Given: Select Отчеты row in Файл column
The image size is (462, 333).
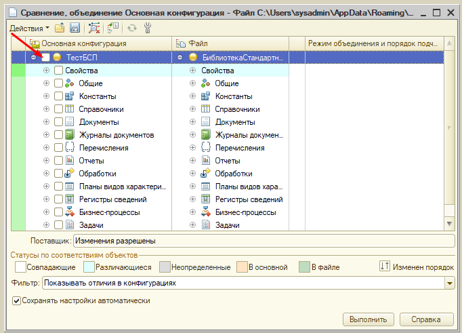Looking at the screenshot, I should pyautogui.click(x=230, y=161).
